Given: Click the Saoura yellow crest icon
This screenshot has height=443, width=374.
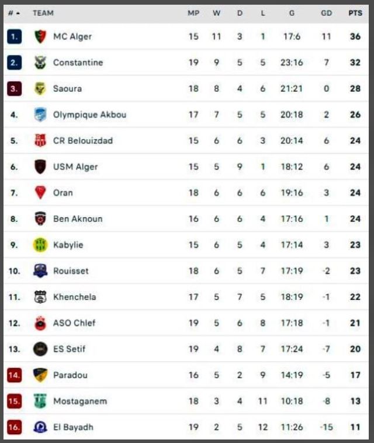Looking at the screenshot, I should point(40,89).
